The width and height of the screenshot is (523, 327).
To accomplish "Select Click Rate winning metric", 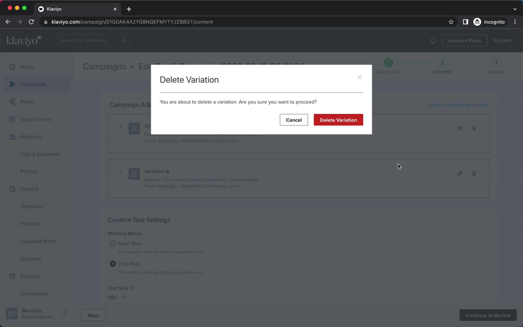I will [x=112, y=264].
